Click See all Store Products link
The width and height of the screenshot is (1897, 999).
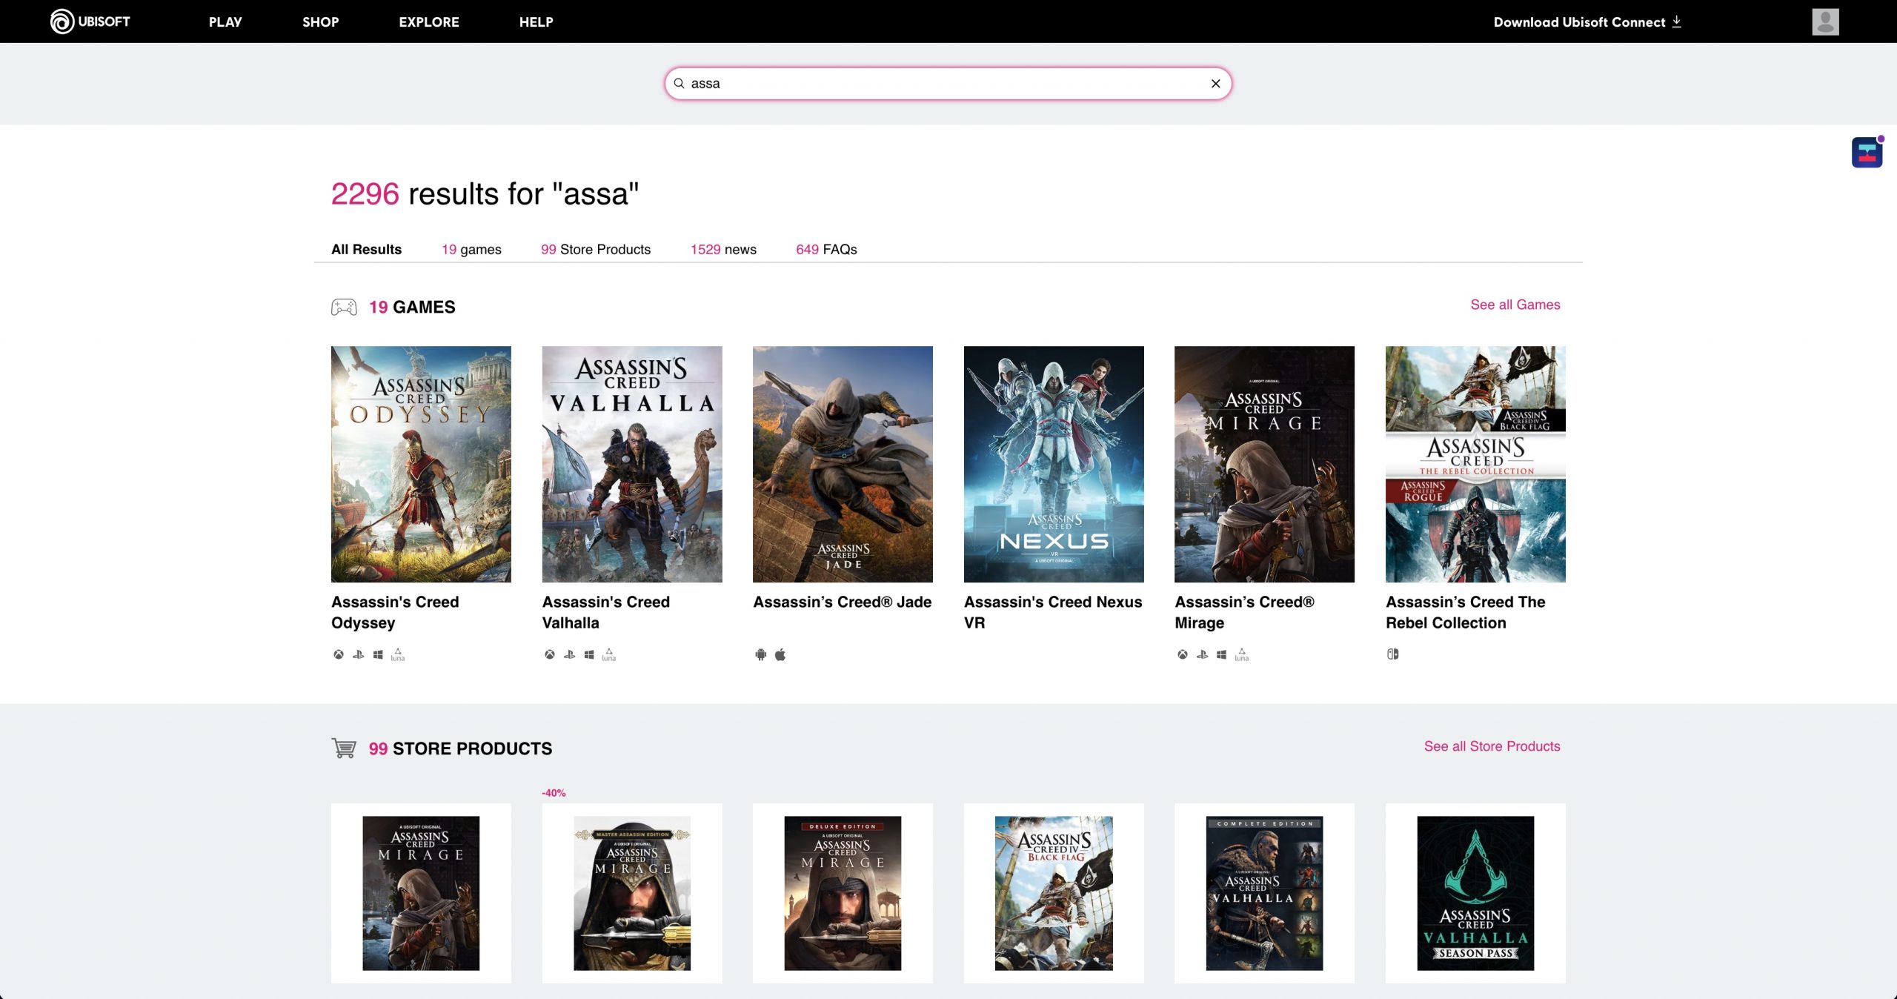[1492, 746]
